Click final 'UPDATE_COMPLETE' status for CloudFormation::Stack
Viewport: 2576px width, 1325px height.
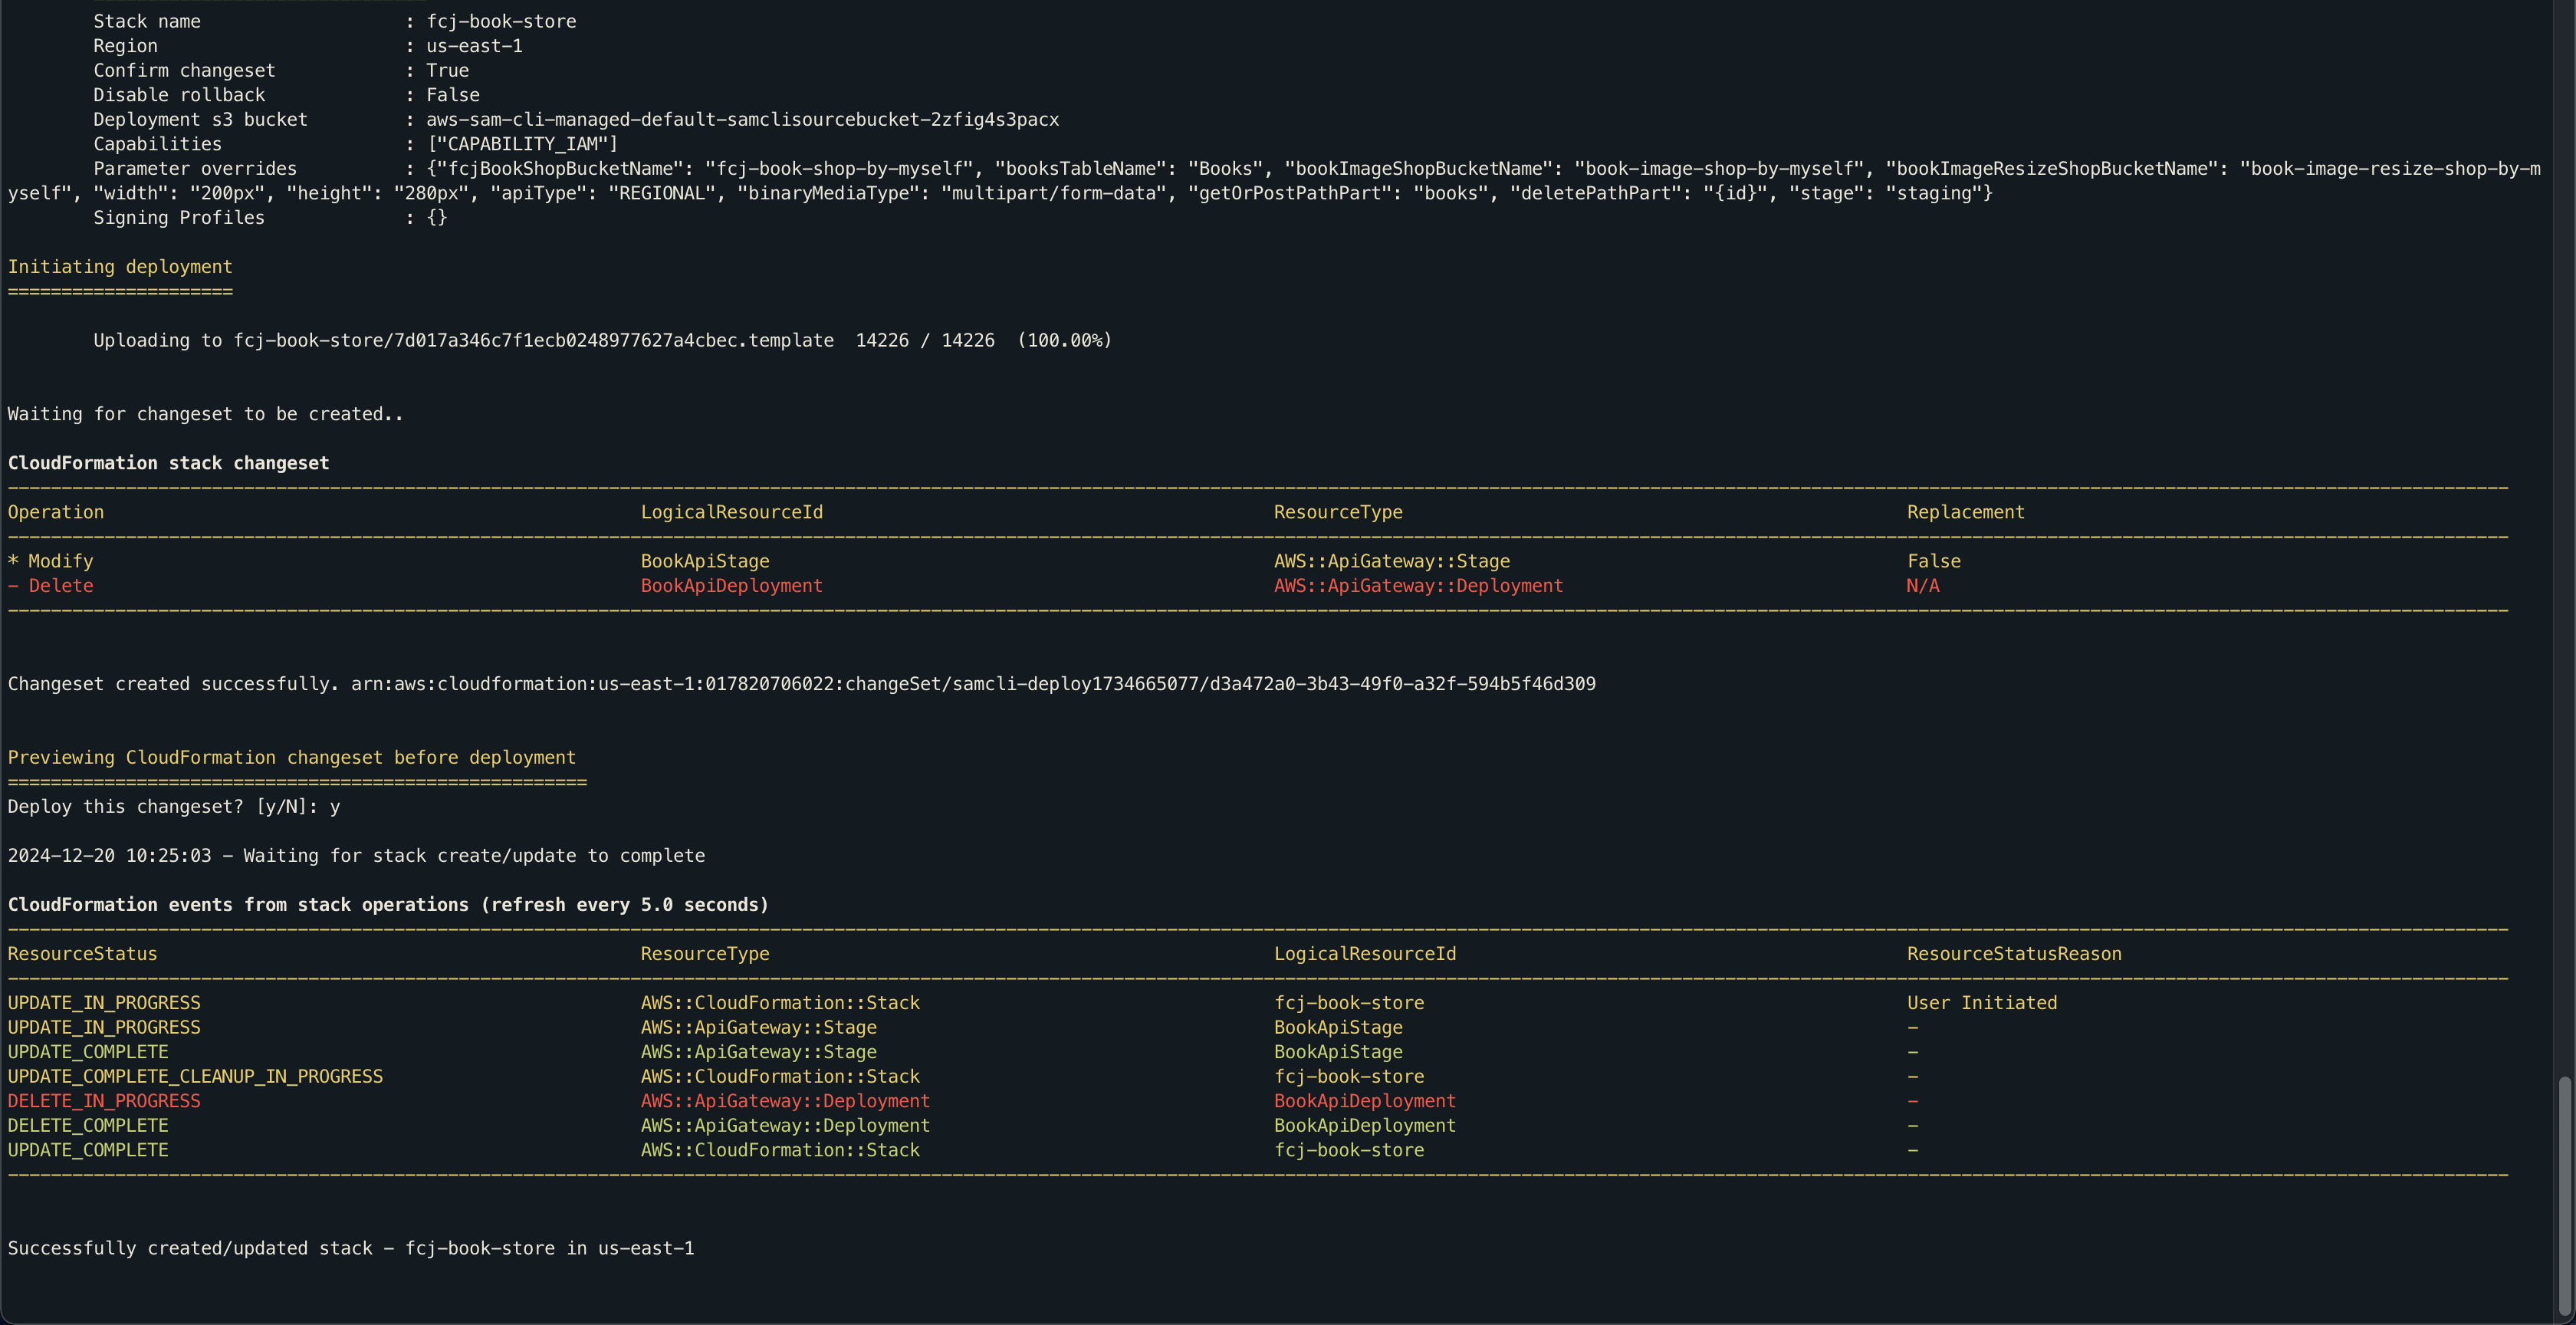tap(88, 1150)
